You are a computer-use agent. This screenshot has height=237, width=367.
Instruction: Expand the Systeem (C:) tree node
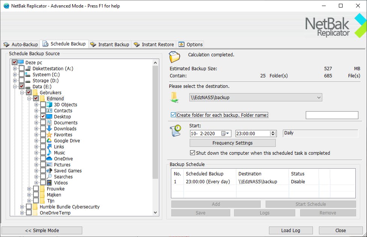15,74
